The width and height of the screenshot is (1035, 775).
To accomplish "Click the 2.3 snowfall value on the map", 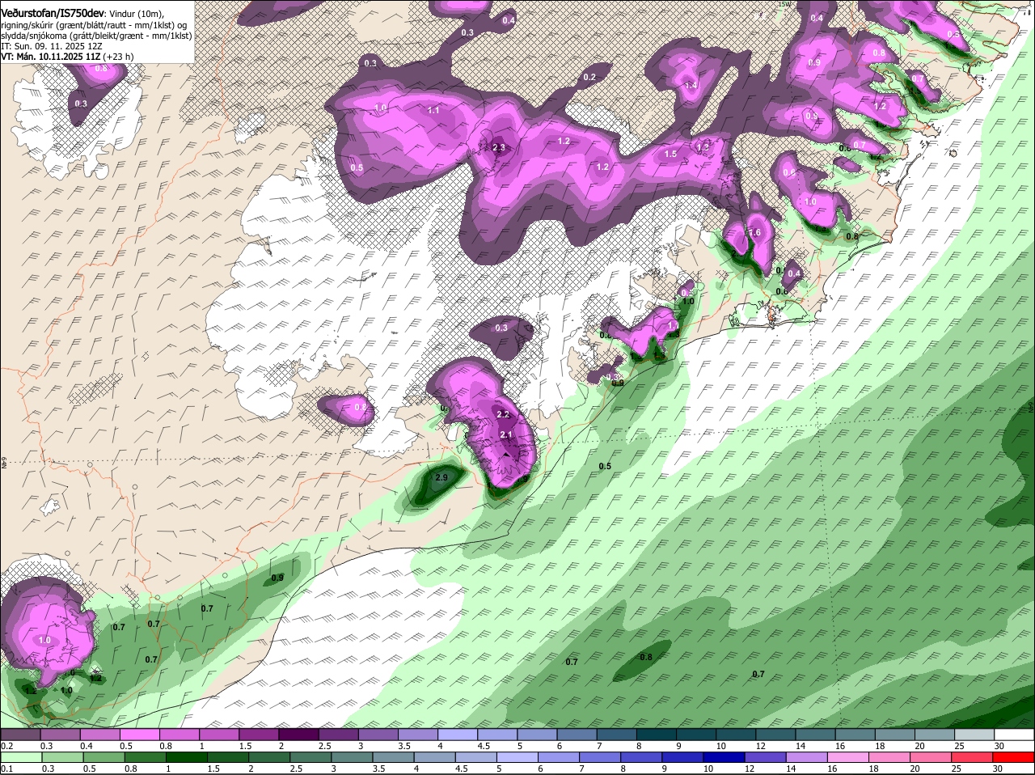I will click(x=498, y=147).
